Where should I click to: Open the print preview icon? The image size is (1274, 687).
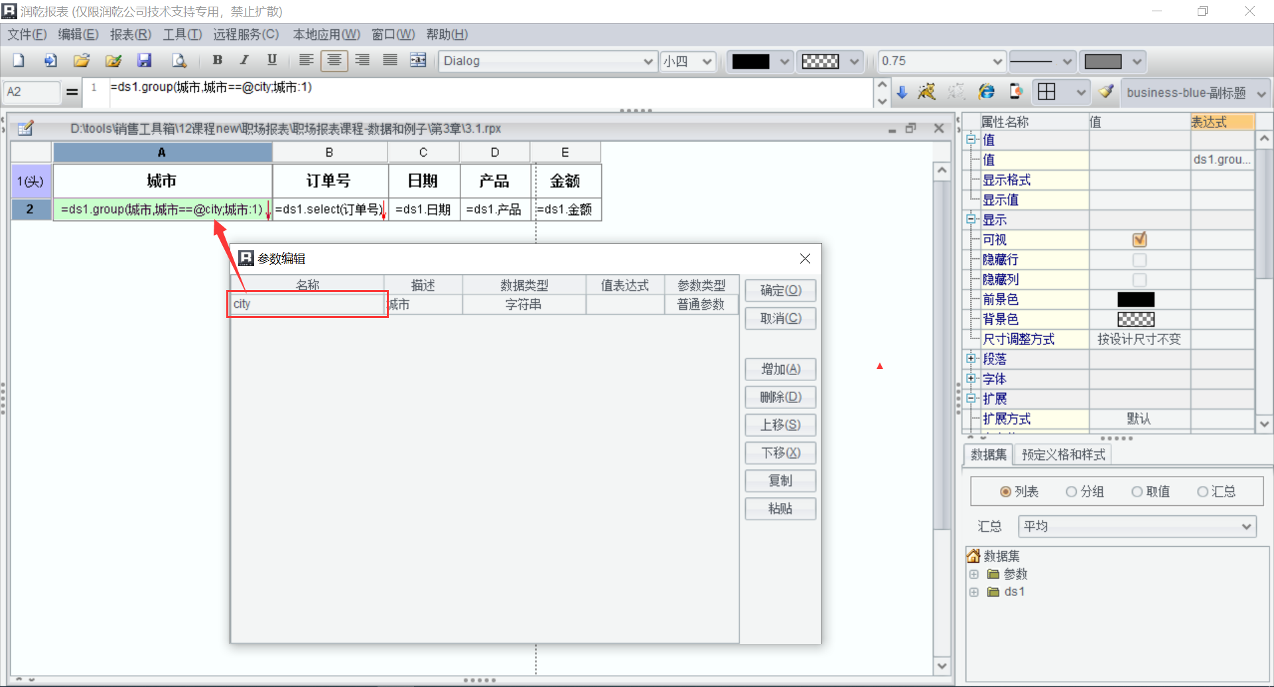(x=178, y=60)
